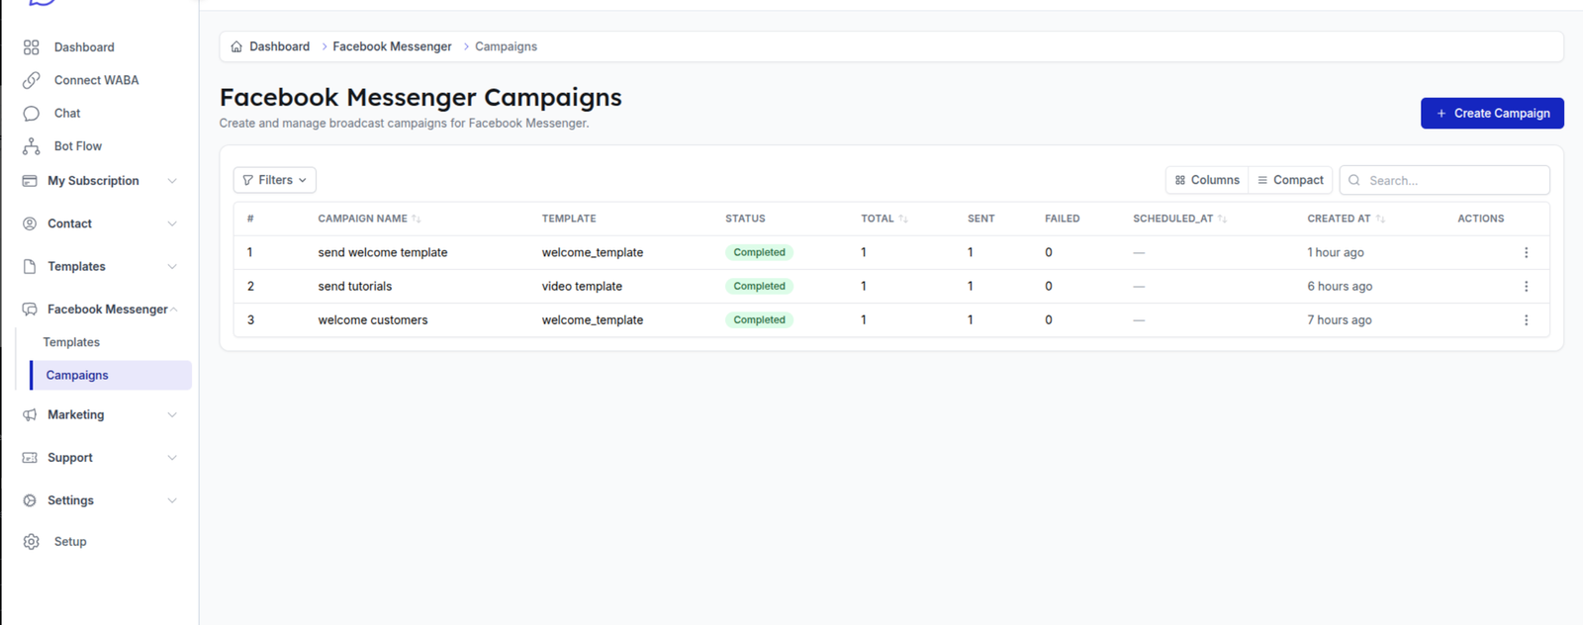Screen dimensions: 1583x625
Task: Go to Chat page
Action: coord(67,114)
